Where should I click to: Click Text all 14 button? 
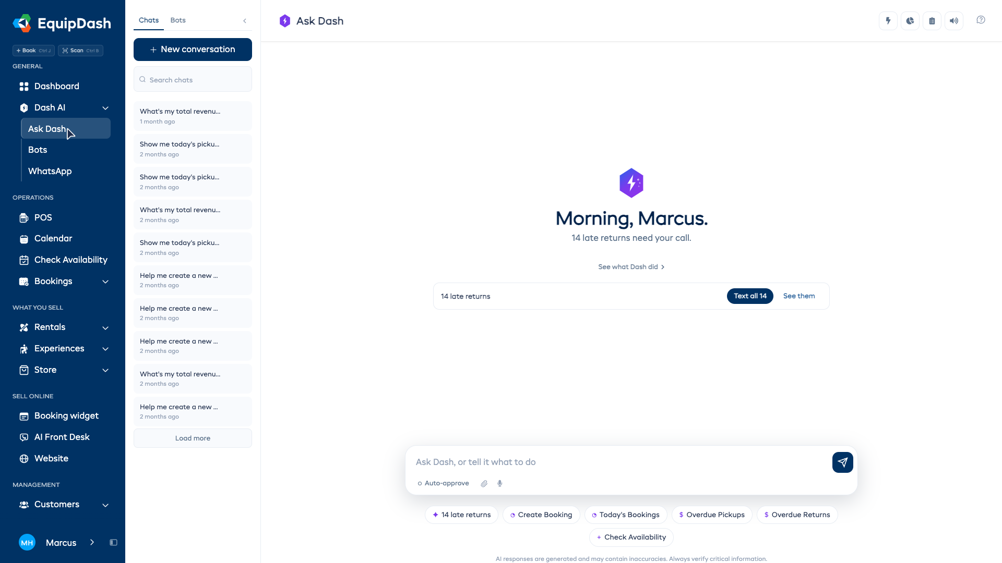(750, 296)
